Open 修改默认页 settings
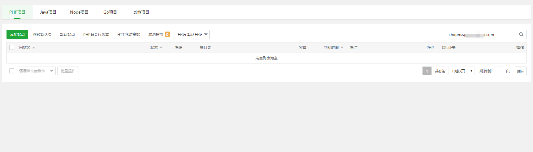 pyautogui.click(x=42, y=34)
